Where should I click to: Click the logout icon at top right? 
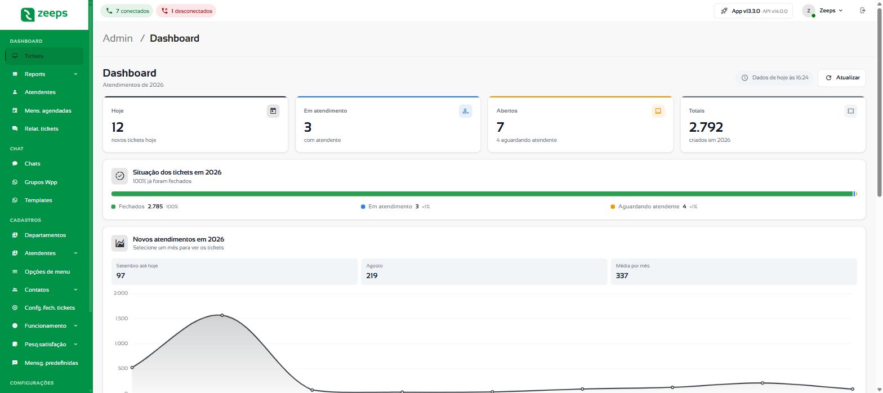coord(863,10)
